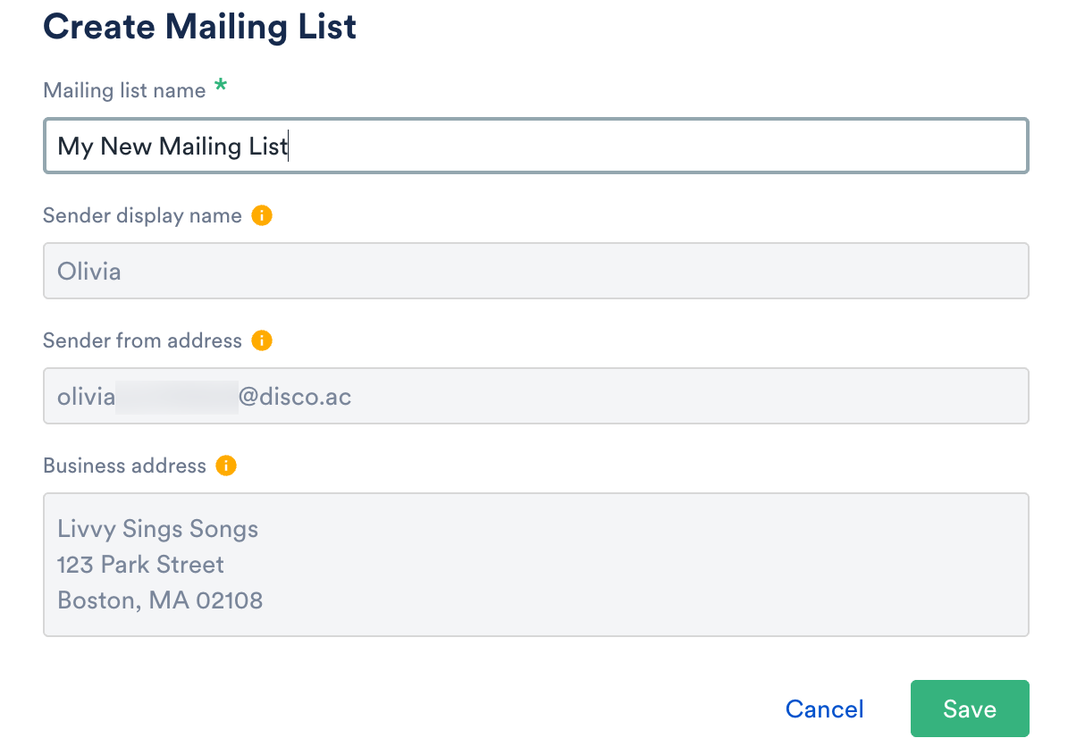Click the green required asterisk

point(221,88)
